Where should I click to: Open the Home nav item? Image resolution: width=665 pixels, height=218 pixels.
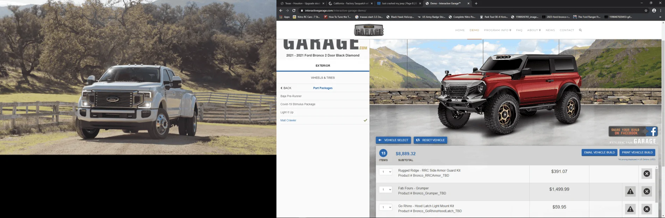[460, 30]
